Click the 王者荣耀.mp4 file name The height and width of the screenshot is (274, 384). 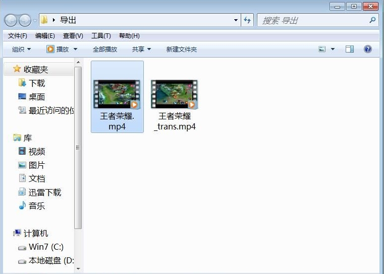pos(117,121)
